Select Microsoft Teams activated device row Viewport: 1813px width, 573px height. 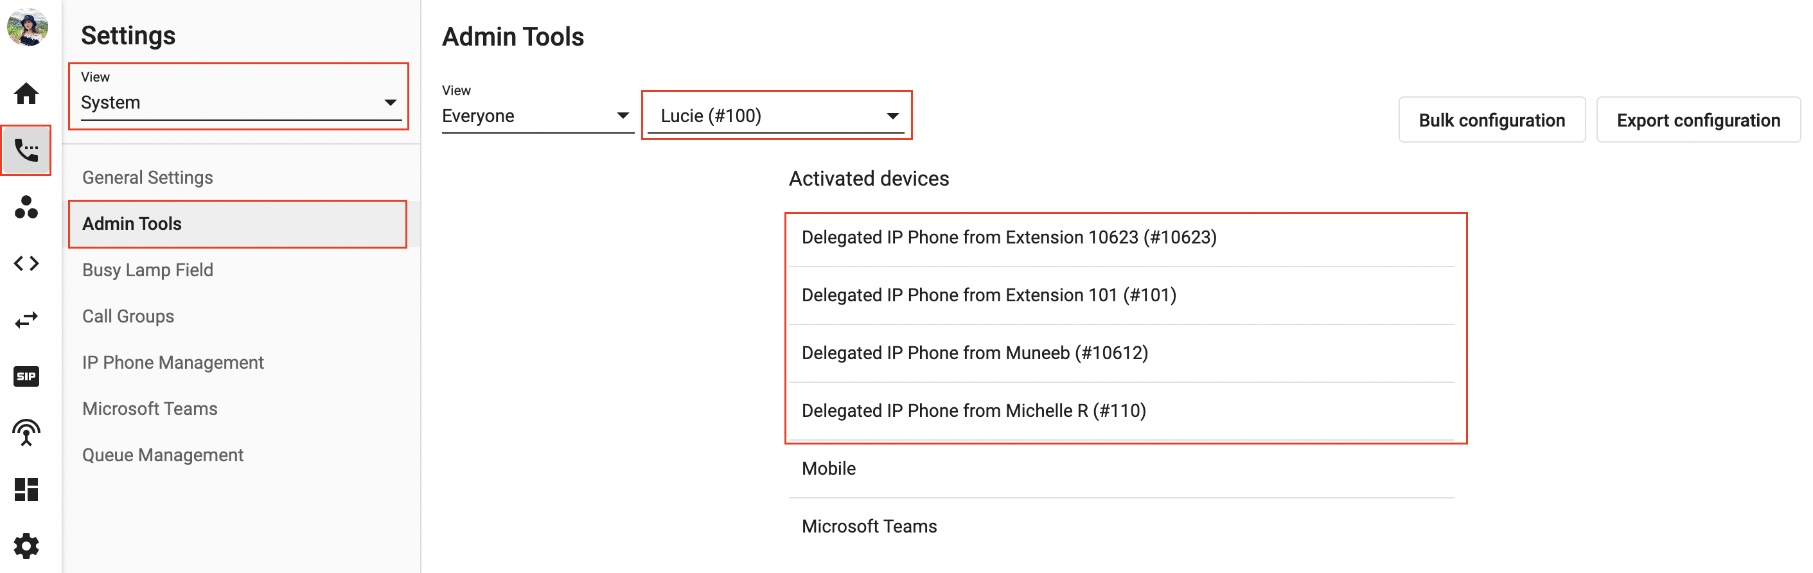1121,527
